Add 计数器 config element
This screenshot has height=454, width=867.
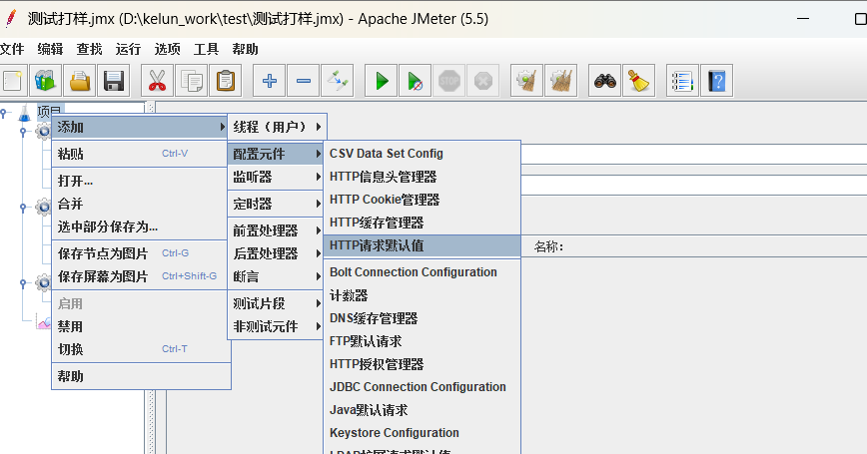coord(422,295)
